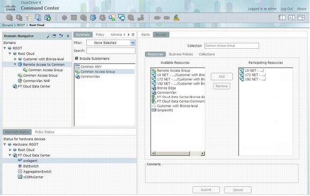
Task: Select the AggregationSwitch device
Action: click(x=37, y=171)
